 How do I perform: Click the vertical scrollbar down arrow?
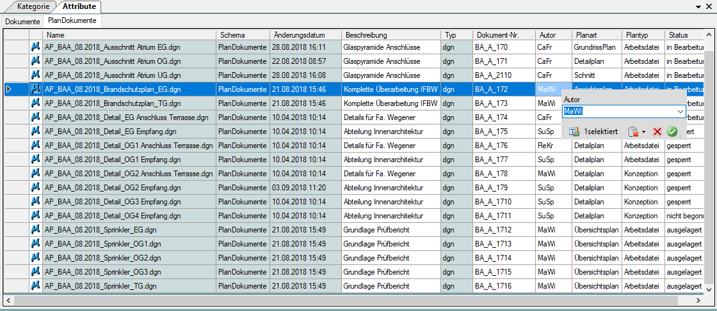coord(709,289)
